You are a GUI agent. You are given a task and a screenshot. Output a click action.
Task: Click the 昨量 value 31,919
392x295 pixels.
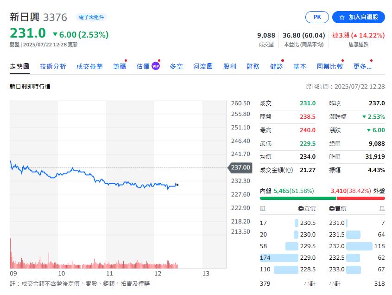375,157
